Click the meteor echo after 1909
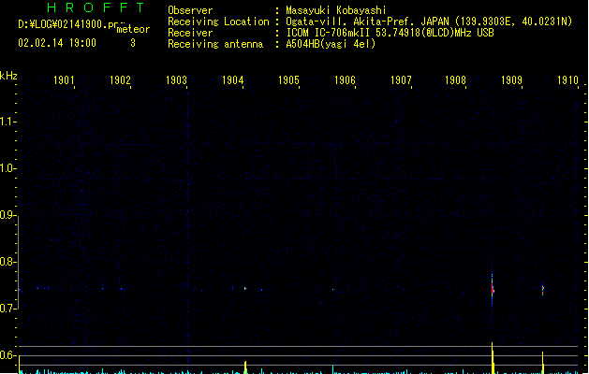The width and height of the screenshot is (589, 374). tap(542, 289)
